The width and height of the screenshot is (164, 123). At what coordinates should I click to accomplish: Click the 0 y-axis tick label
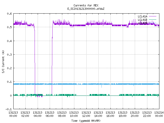pos(11,96)
